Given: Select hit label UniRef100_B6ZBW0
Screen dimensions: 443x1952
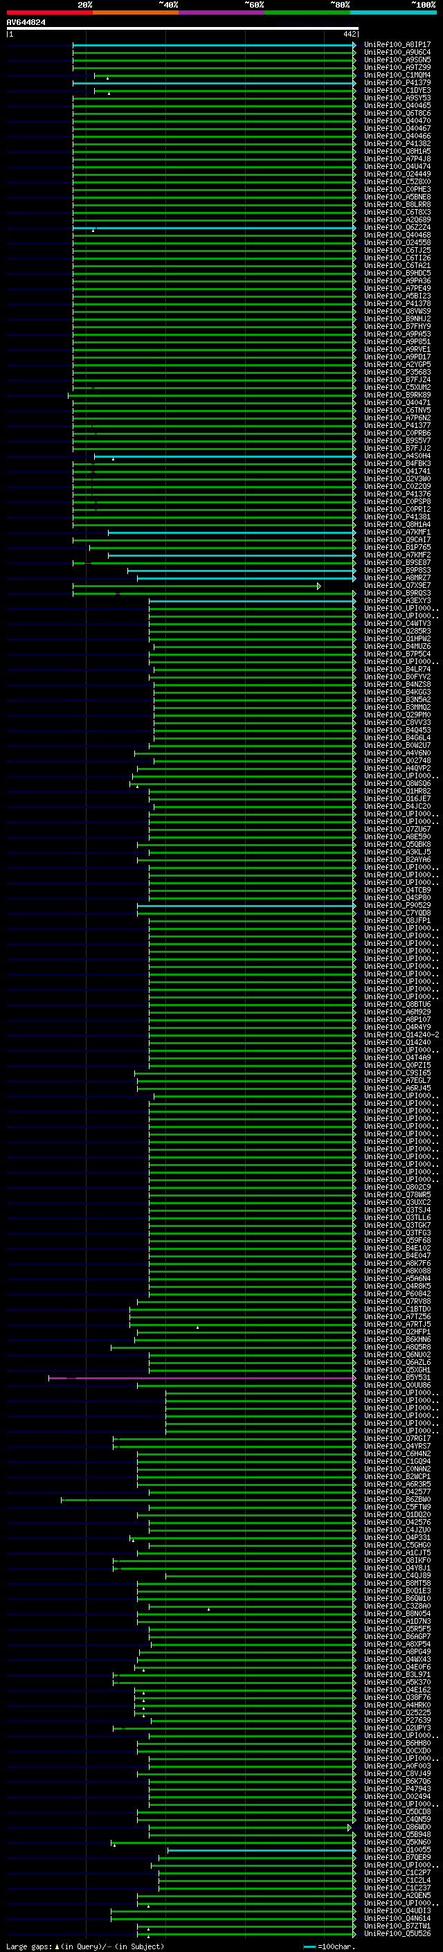Looking at the screenshot, I should tap(397, 1500).
